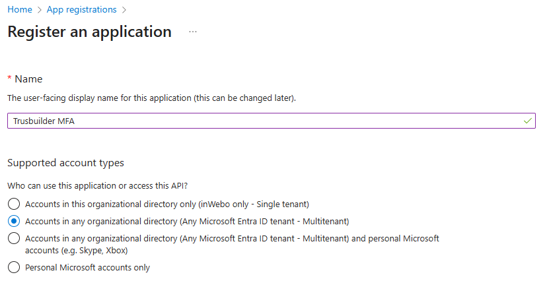
Task: Go to the Home breadcrumb link
Action: click(x=19, y=10)
